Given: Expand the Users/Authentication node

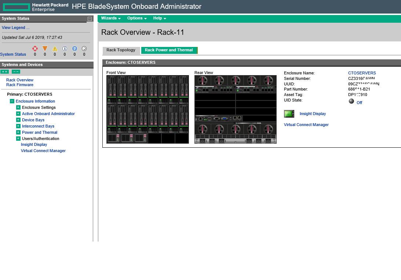Looking at the screenshot, I should click(18, 139).
